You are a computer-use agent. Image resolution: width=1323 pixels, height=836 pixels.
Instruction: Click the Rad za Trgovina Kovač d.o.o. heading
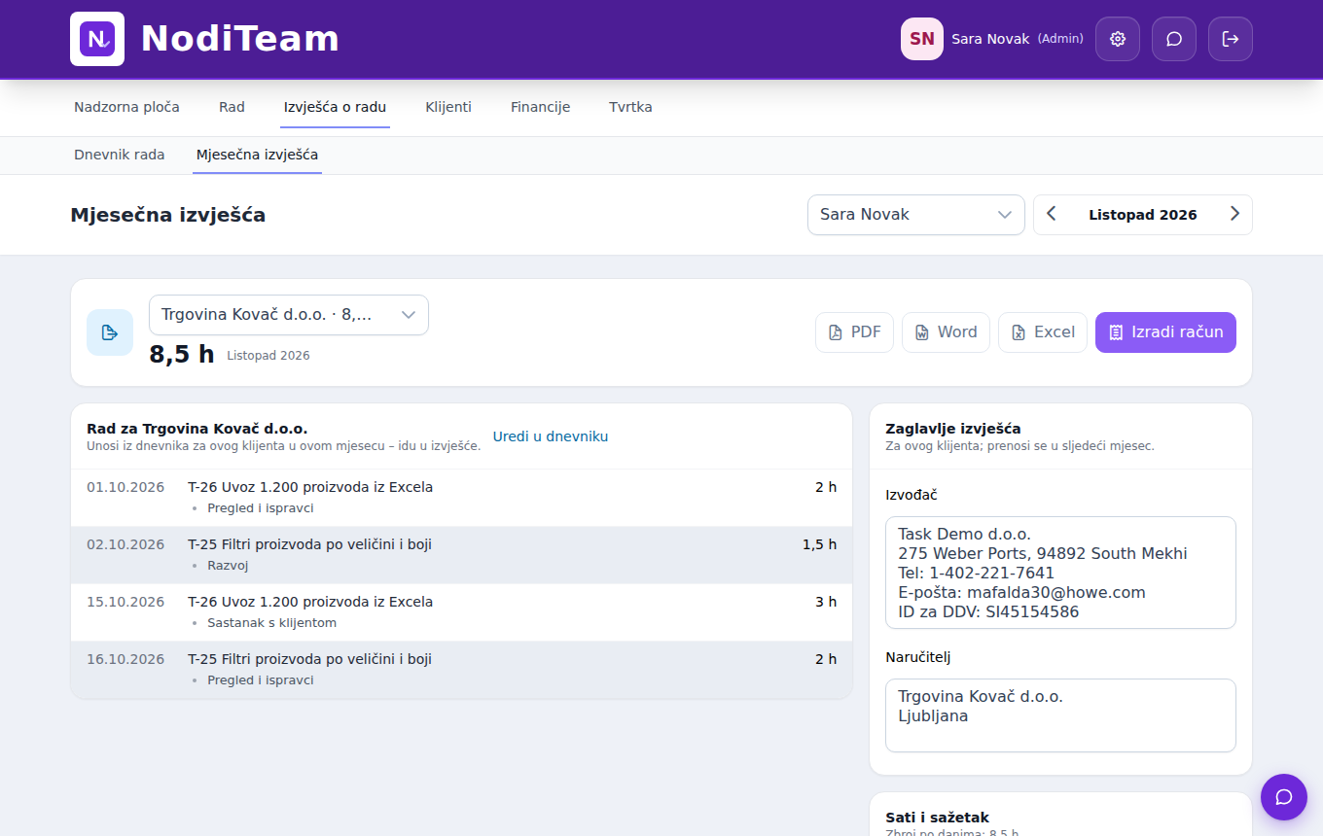197,429
